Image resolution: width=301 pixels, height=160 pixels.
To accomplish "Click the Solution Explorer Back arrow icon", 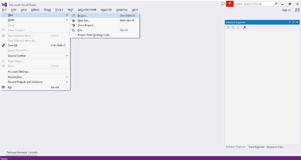I will click(x=228, y=27).
